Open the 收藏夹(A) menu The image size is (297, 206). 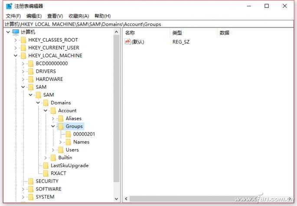(78, 16)
